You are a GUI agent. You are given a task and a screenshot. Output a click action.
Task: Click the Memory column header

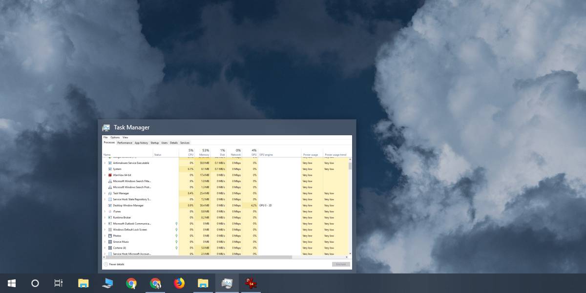204,152
